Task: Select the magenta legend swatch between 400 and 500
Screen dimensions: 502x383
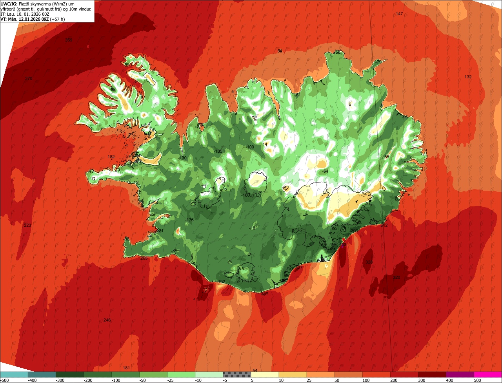Action: [x=460, y=374]
